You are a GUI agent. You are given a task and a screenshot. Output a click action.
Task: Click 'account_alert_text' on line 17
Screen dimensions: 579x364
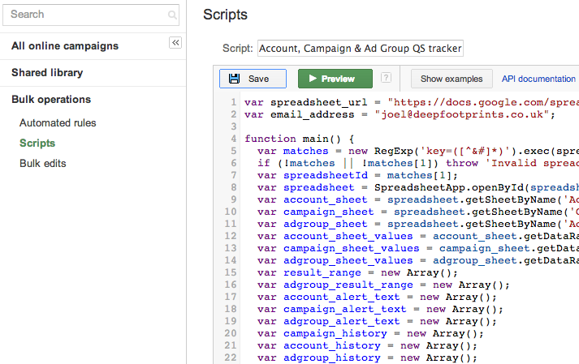pyautogui.click(x=342, y=297)
